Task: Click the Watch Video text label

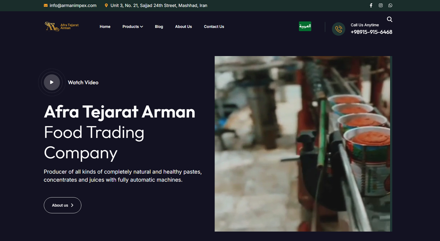Action: [x=83, y=83]
